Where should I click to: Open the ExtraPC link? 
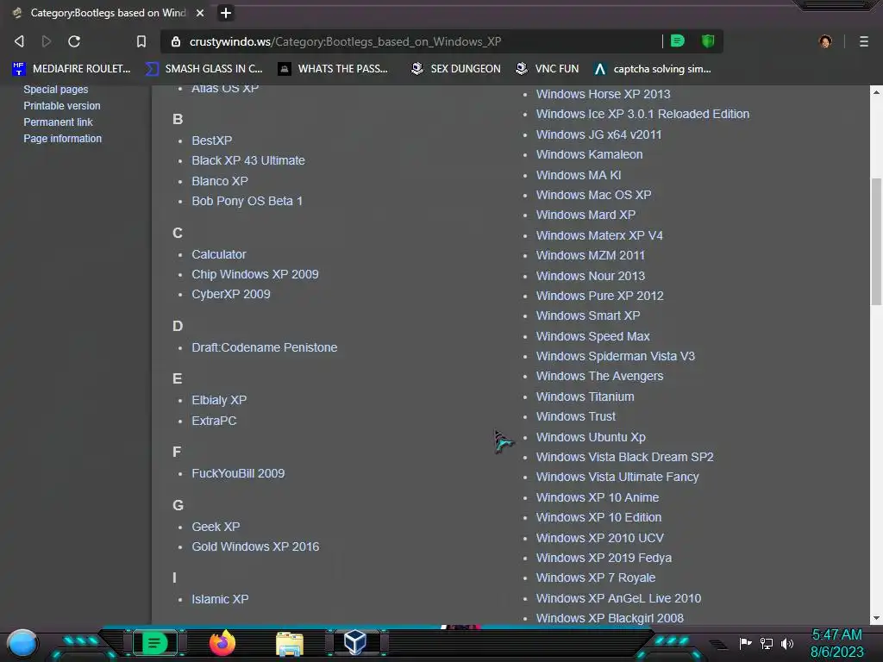click(214, 421)
